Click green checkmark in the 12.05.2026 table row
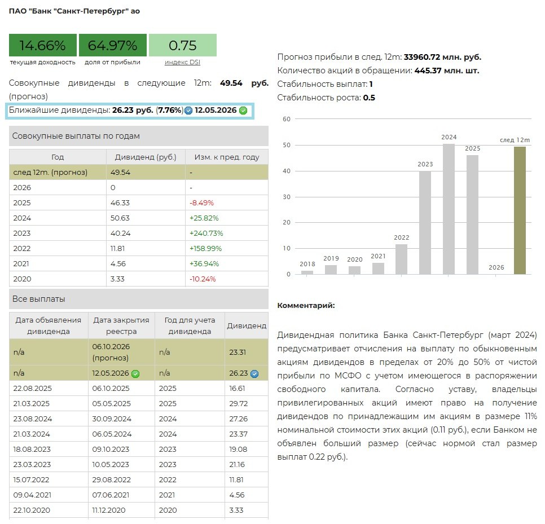545x524 pixels. coord(135,373)
